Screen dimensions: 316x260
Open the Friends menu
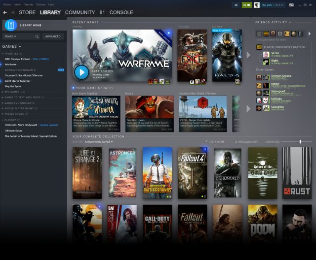tap(28, 4)
